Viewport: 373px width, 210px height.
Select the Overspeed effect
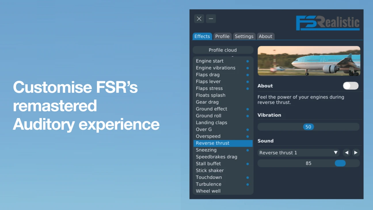(x=223, y=136)
